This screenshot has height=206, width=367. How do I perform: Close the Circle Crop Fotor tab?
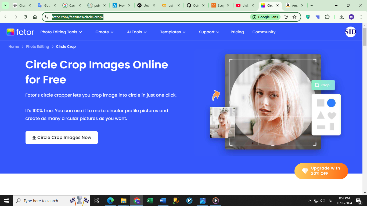[278, 5]
